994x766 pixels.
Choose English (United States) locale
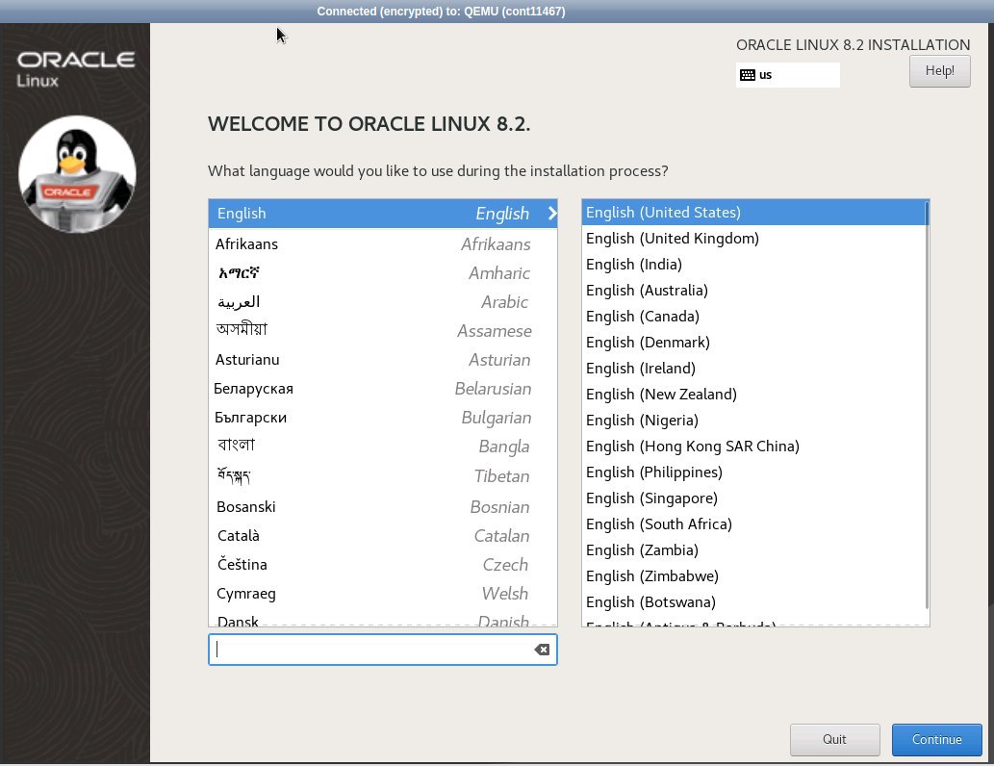click(753, 213)
